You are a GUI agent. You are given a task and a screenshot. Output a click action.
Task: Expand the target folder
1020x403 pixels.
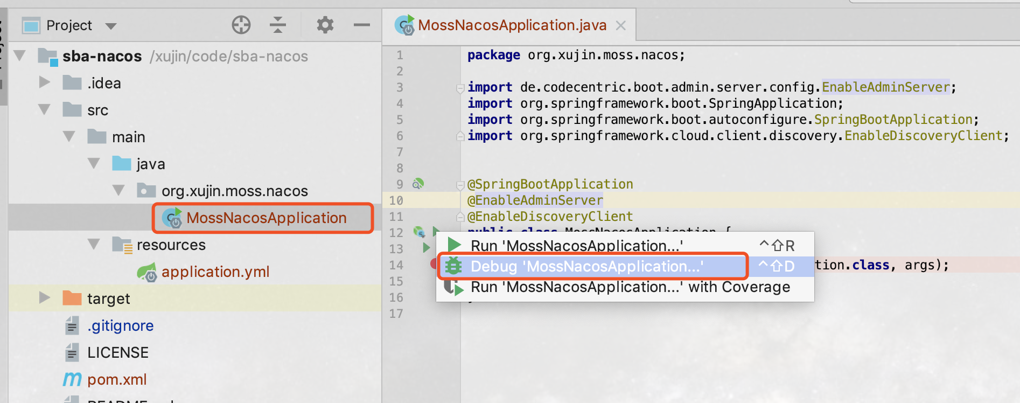click(x=45, y=298)
